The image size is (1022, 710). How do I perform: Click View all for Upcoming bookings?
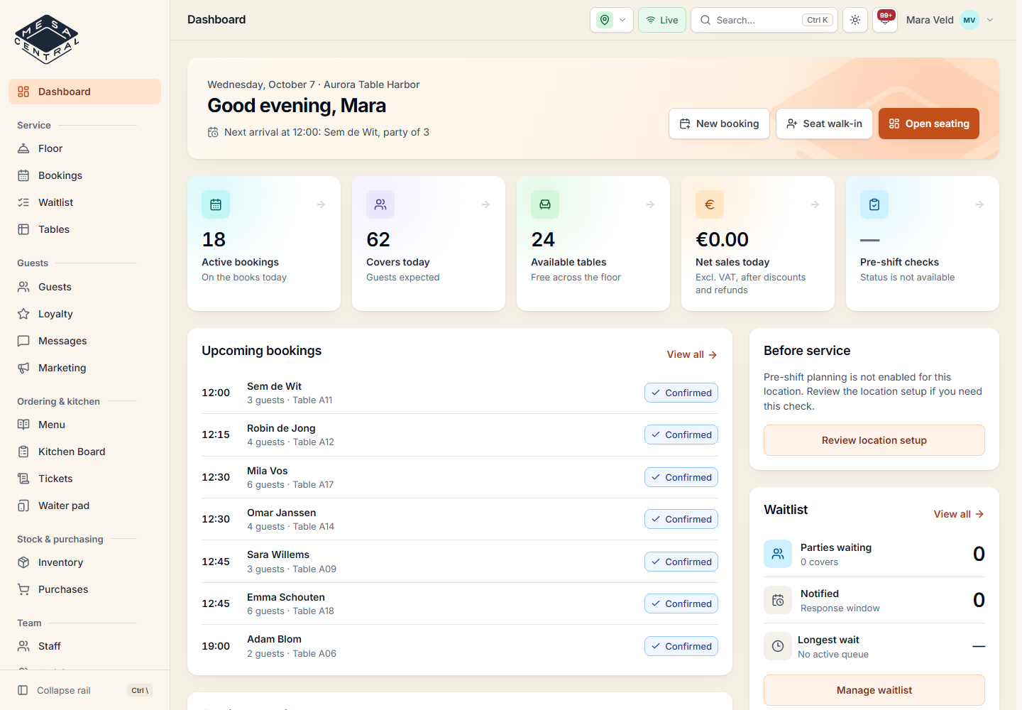pos(692,354)
